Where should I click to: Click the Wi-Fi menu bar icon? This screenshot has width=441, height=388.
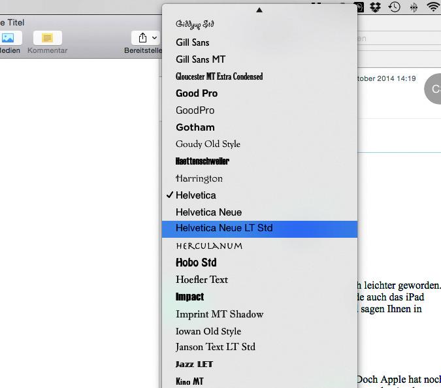coord(433,7)
